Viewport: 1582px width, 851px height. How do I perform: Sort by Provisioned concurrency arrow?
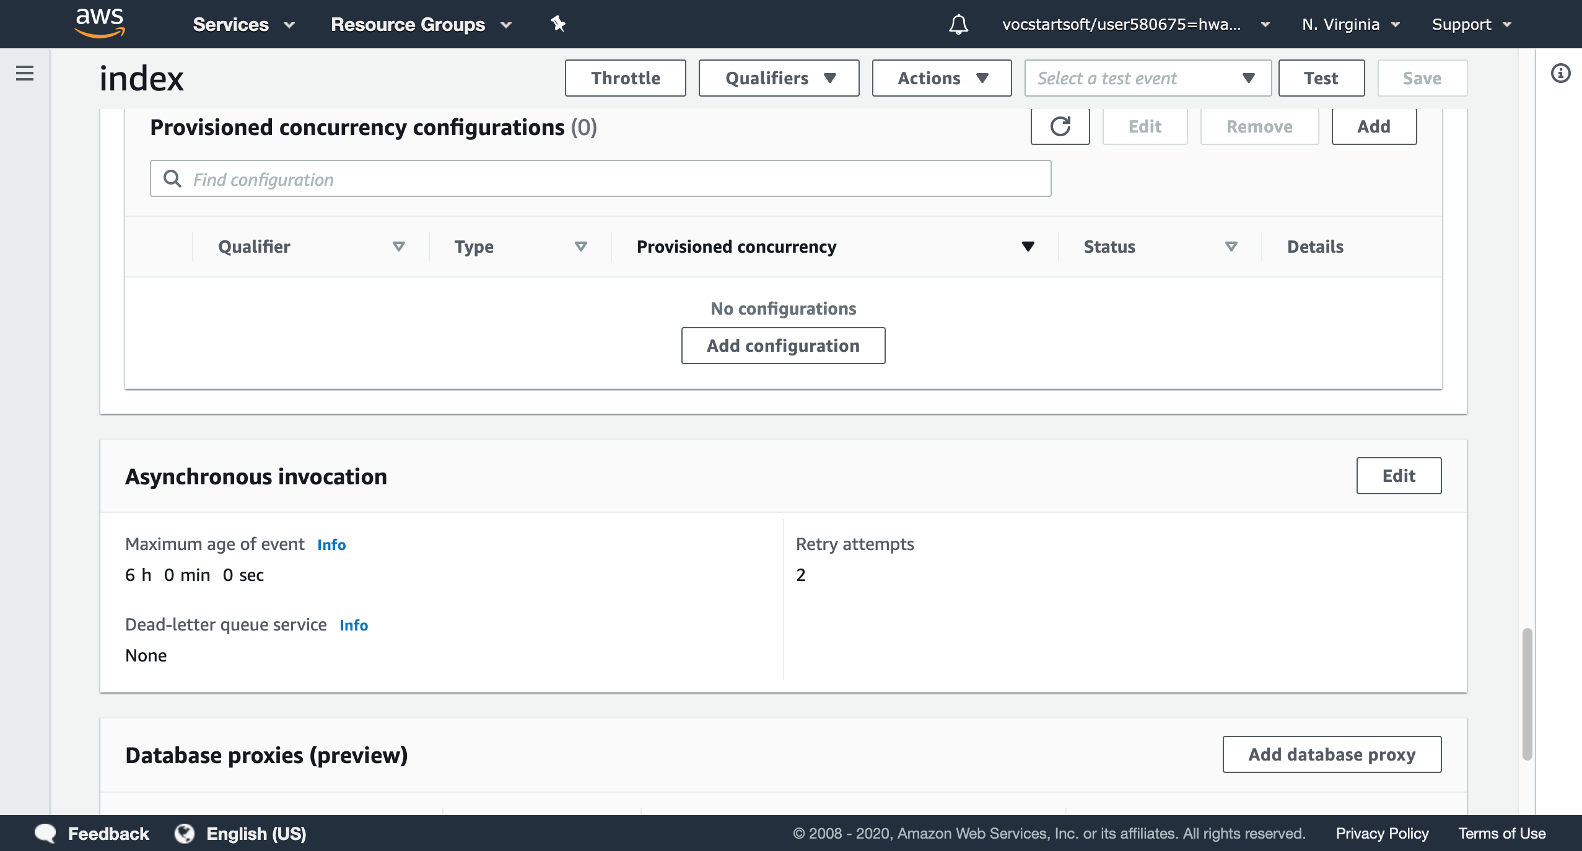pyautogui.click(x=1028, y=247)
